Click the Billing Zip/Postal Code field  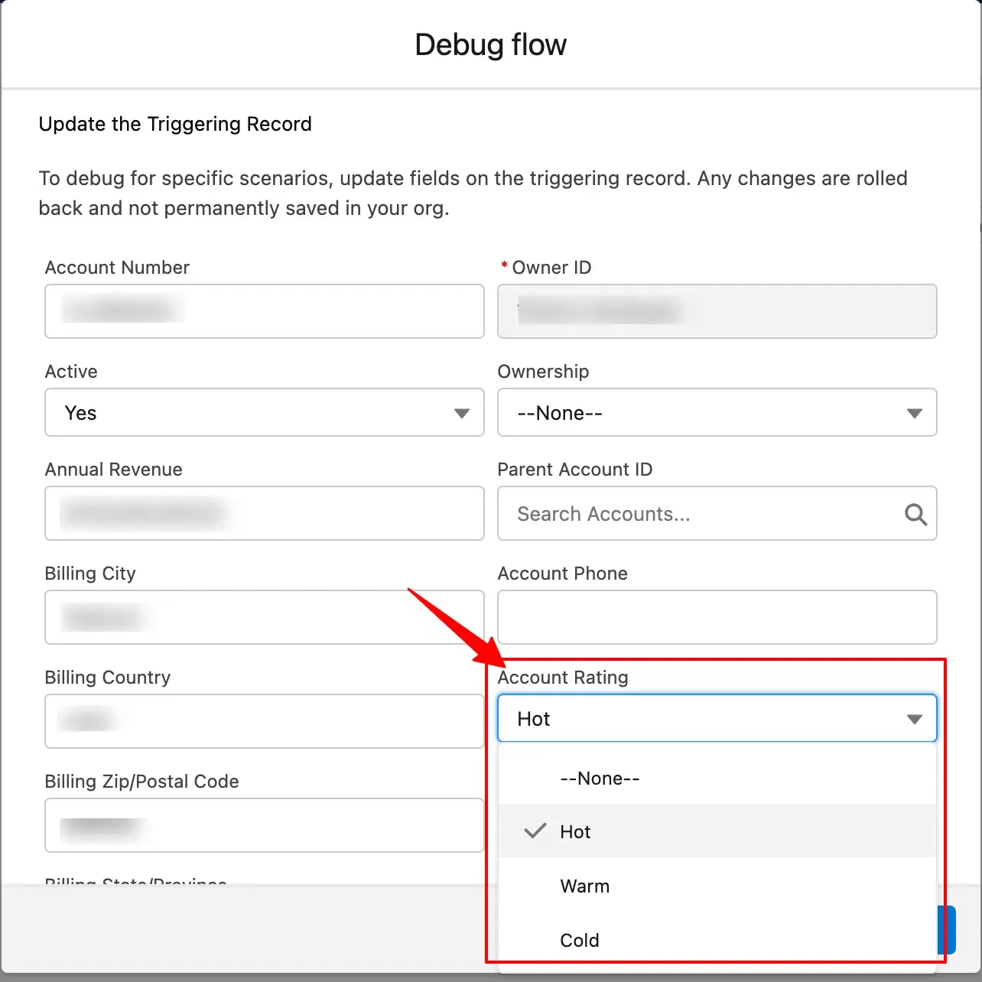[265, 825]
